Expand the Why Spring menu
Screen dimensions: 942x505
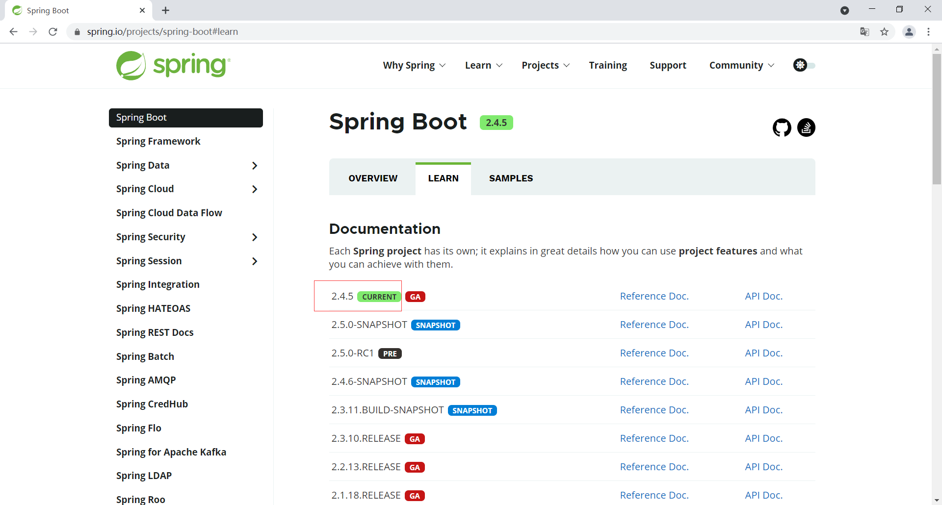(x=414, y=65)
